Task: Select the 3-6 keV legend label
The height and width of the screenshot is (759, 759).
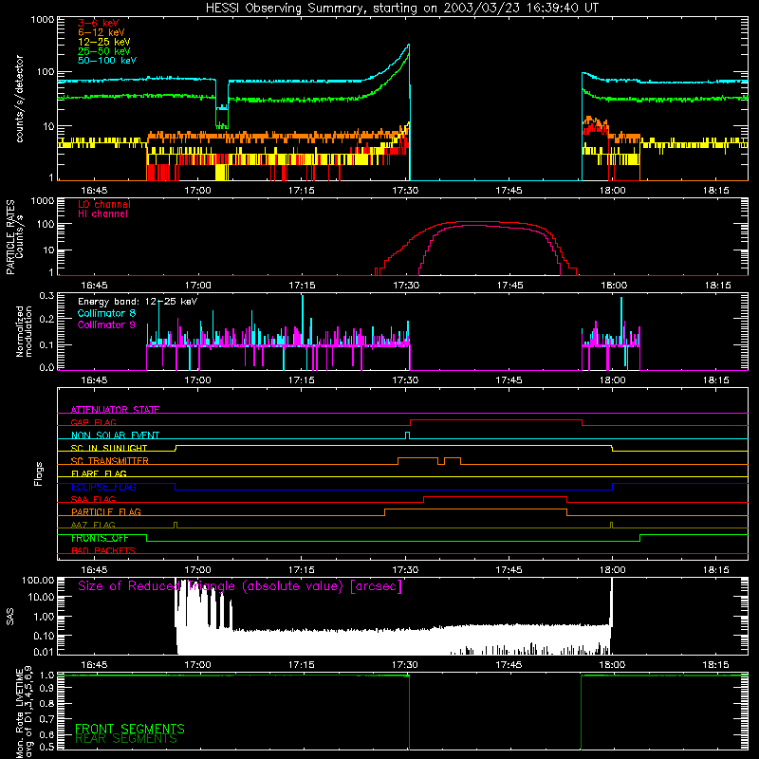Action: 99,23
